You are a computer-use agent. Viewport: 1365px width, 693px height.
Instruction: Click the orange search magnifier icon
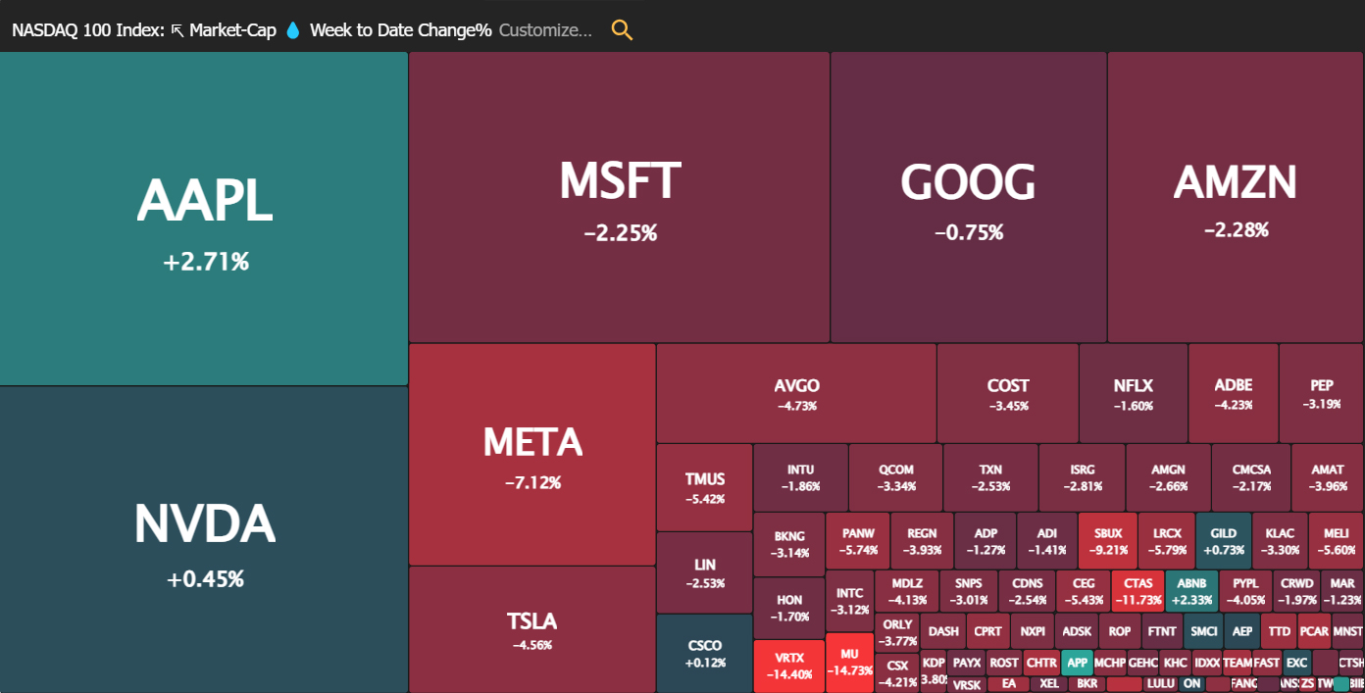622,29
